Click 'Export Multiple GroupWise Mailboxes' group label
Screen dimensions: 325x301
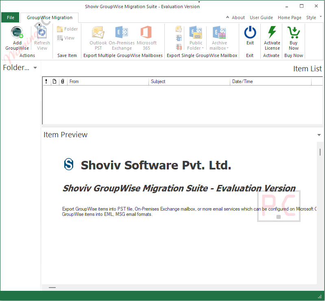tap(123, 55)
